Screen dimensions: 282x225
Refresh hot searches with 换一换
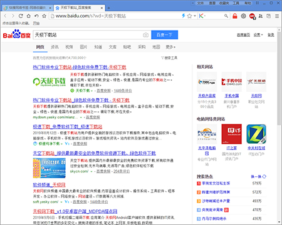tap(258, 176)
